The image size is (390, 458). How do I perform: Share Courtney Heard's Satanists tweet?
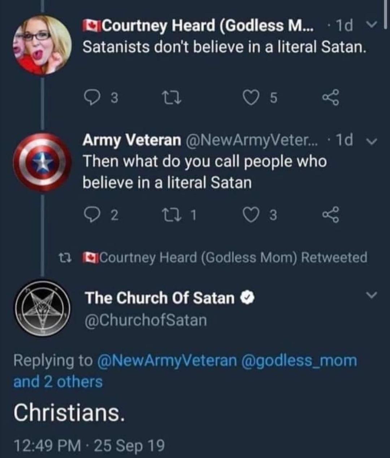[x=331, y=97]
